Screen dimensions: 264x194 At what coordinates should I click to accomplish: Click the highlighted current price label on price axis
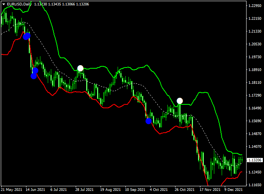point(255,160)
